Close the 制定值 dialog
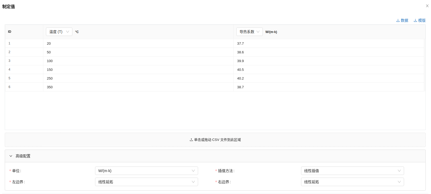This screenshot has width=431, height=194. coord(427,6)
